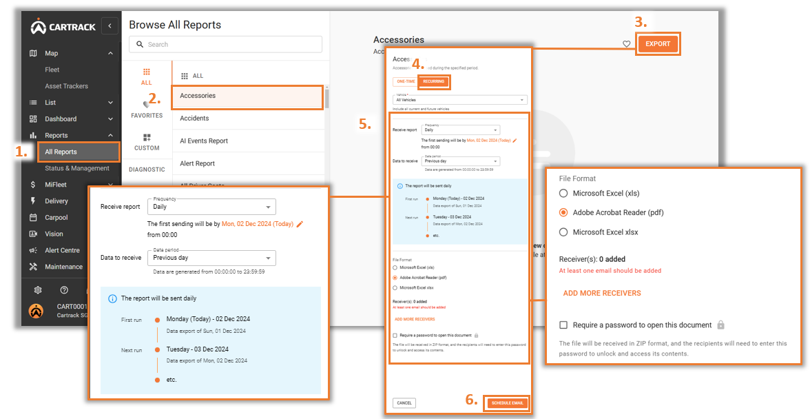Select Alert Report in the list
The image size is (810, 419).
pos(249,163)
